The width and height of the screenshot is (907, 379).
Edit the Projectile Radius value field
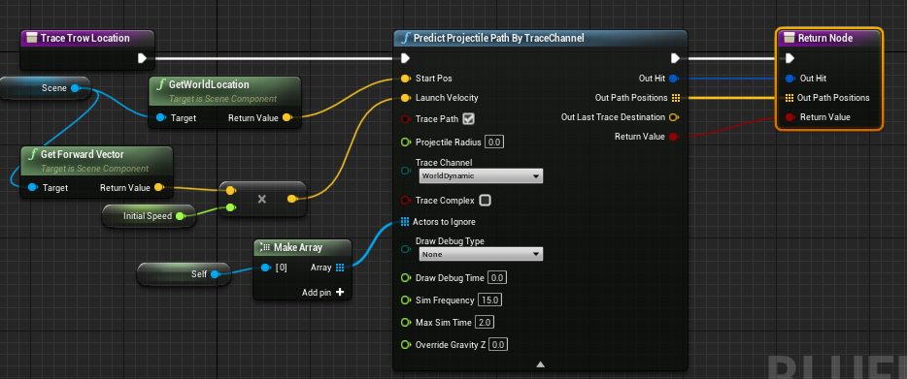(493, 142)
